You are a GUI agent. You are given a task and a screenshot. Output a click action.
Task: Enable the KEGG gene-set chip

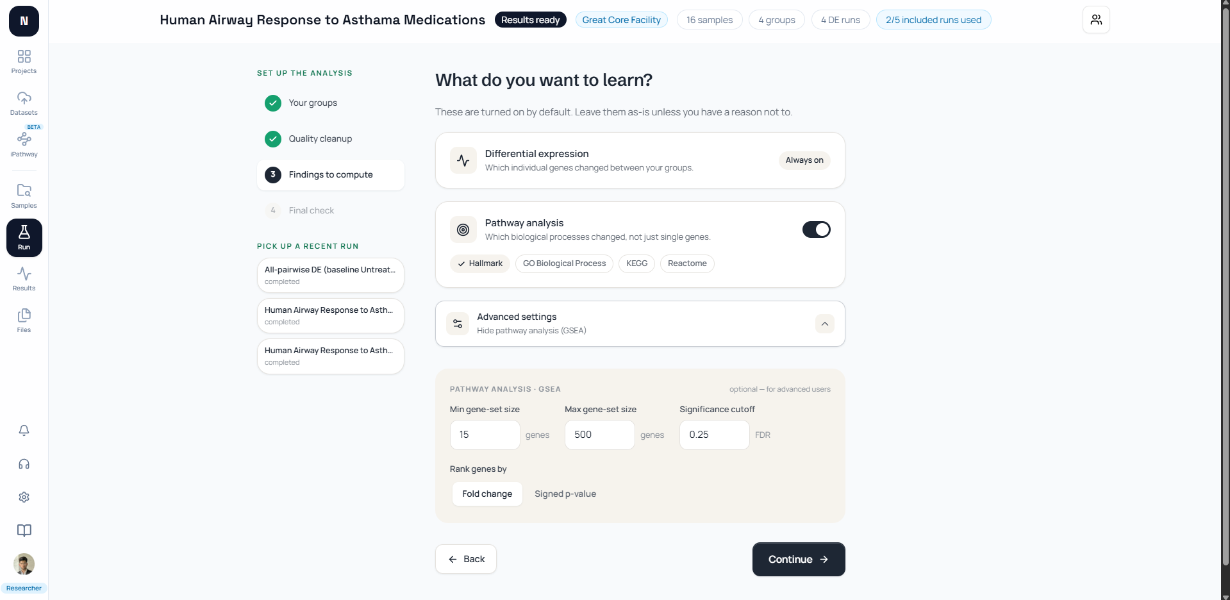(636, 263)
